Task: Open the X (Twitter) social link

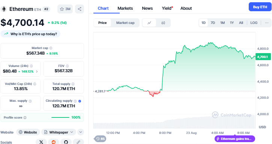Action: (x=41, y=142)
